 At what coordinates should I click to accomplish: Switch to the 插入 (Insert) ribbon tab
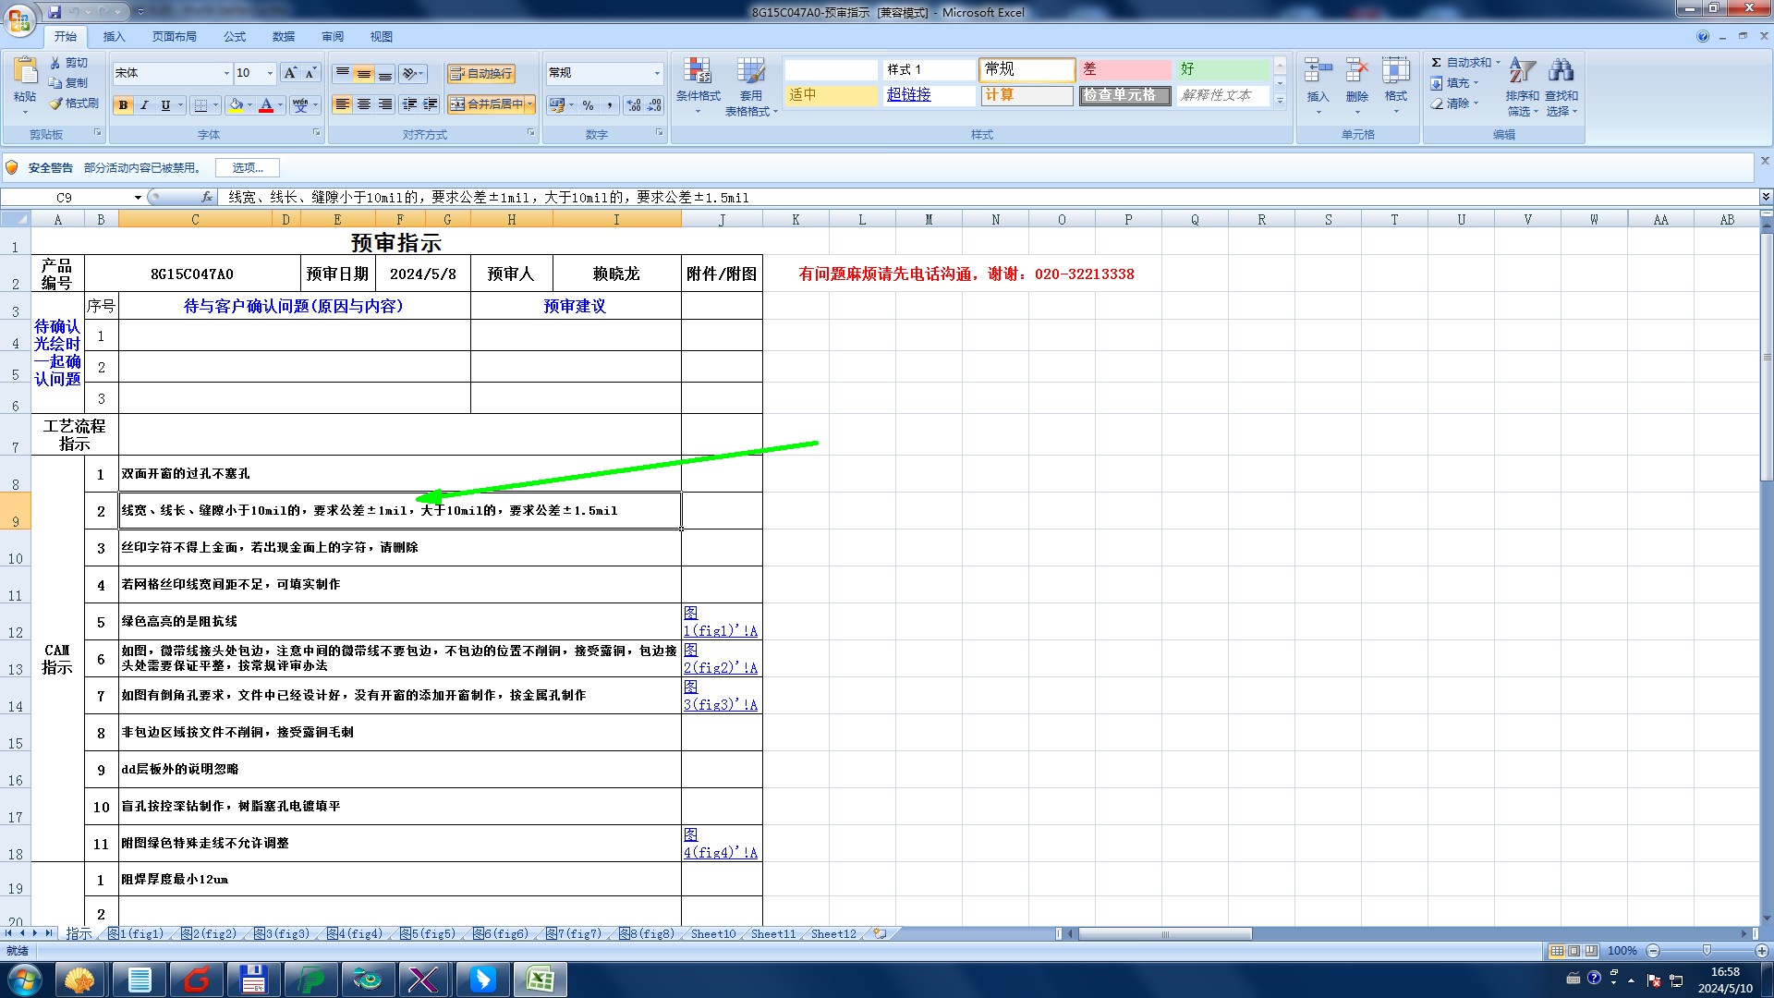114,37
